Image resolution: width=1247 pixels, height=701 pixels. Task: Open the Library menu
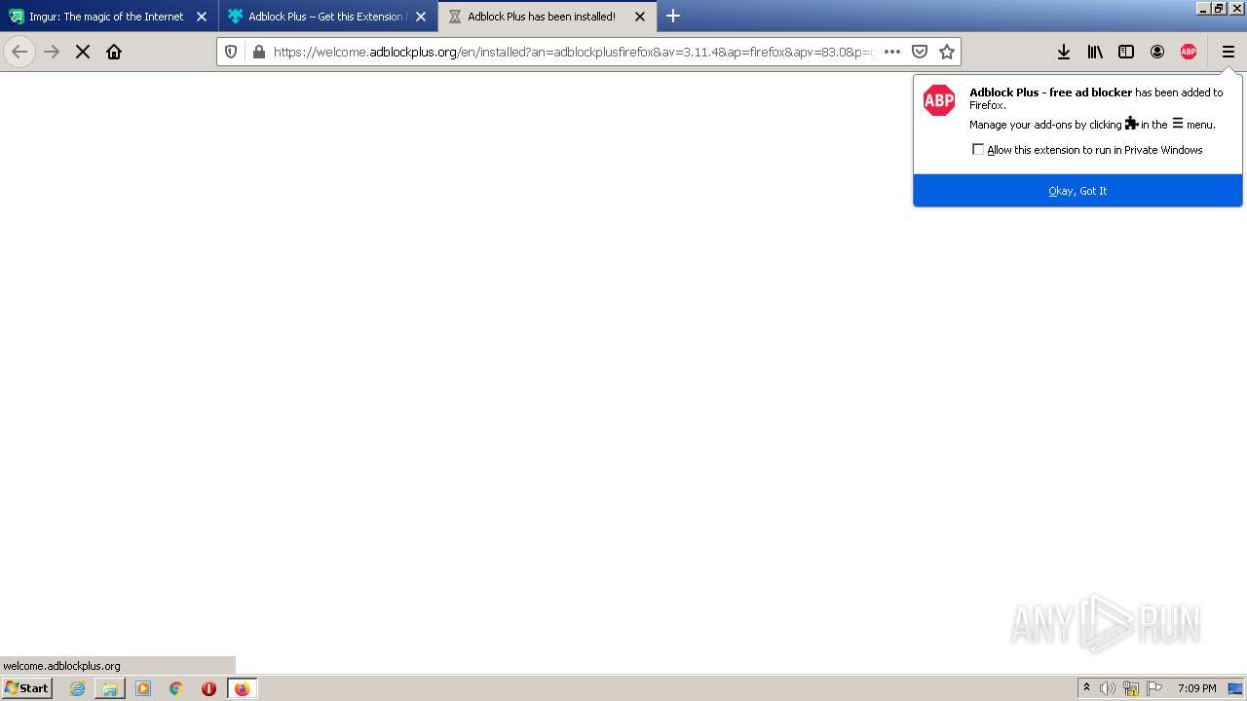1095,52
